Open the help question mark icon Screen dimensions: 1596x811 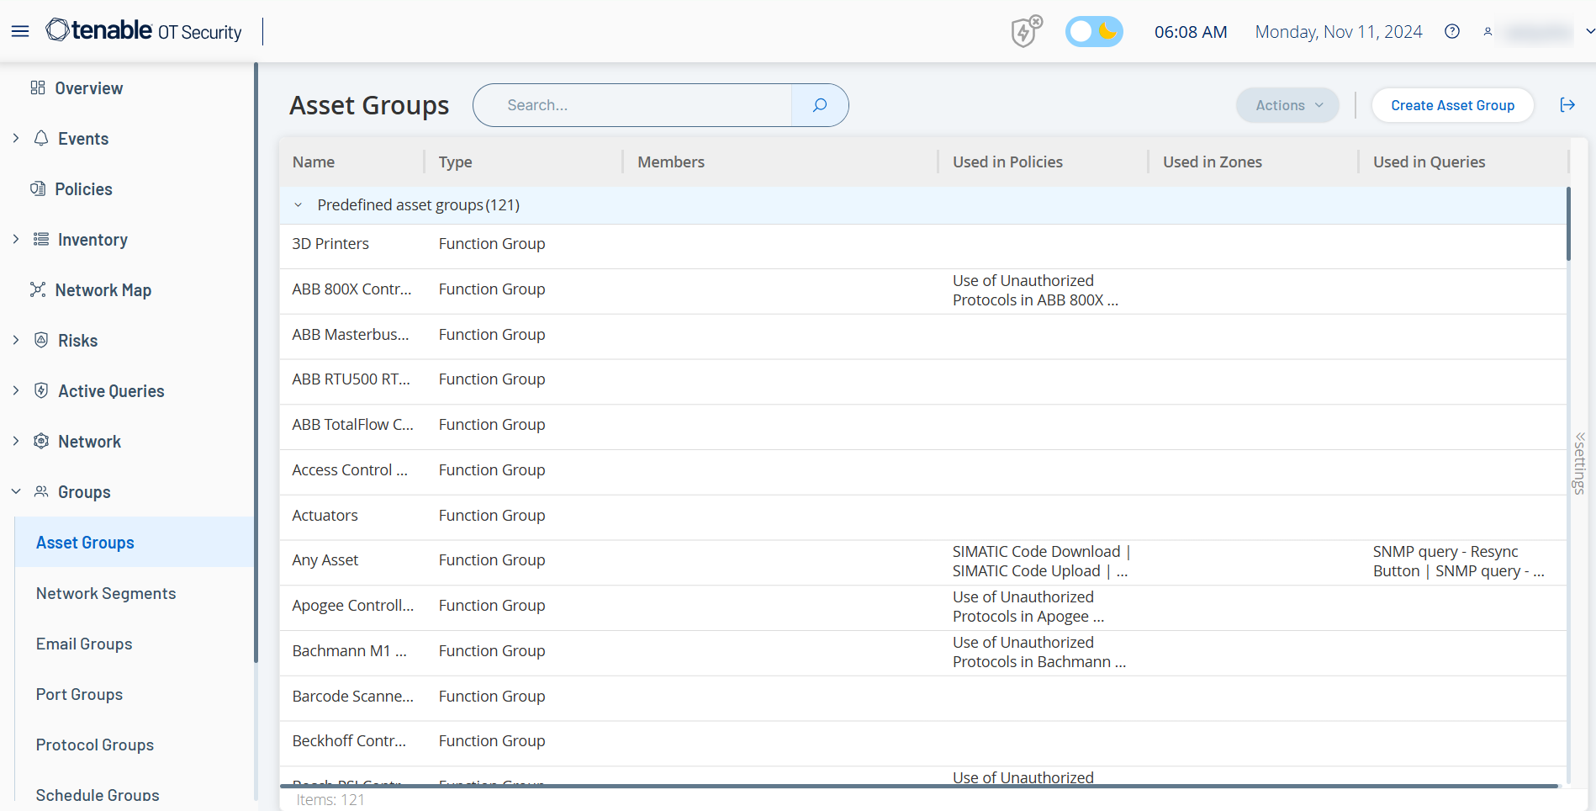[x=1451, y=32]
